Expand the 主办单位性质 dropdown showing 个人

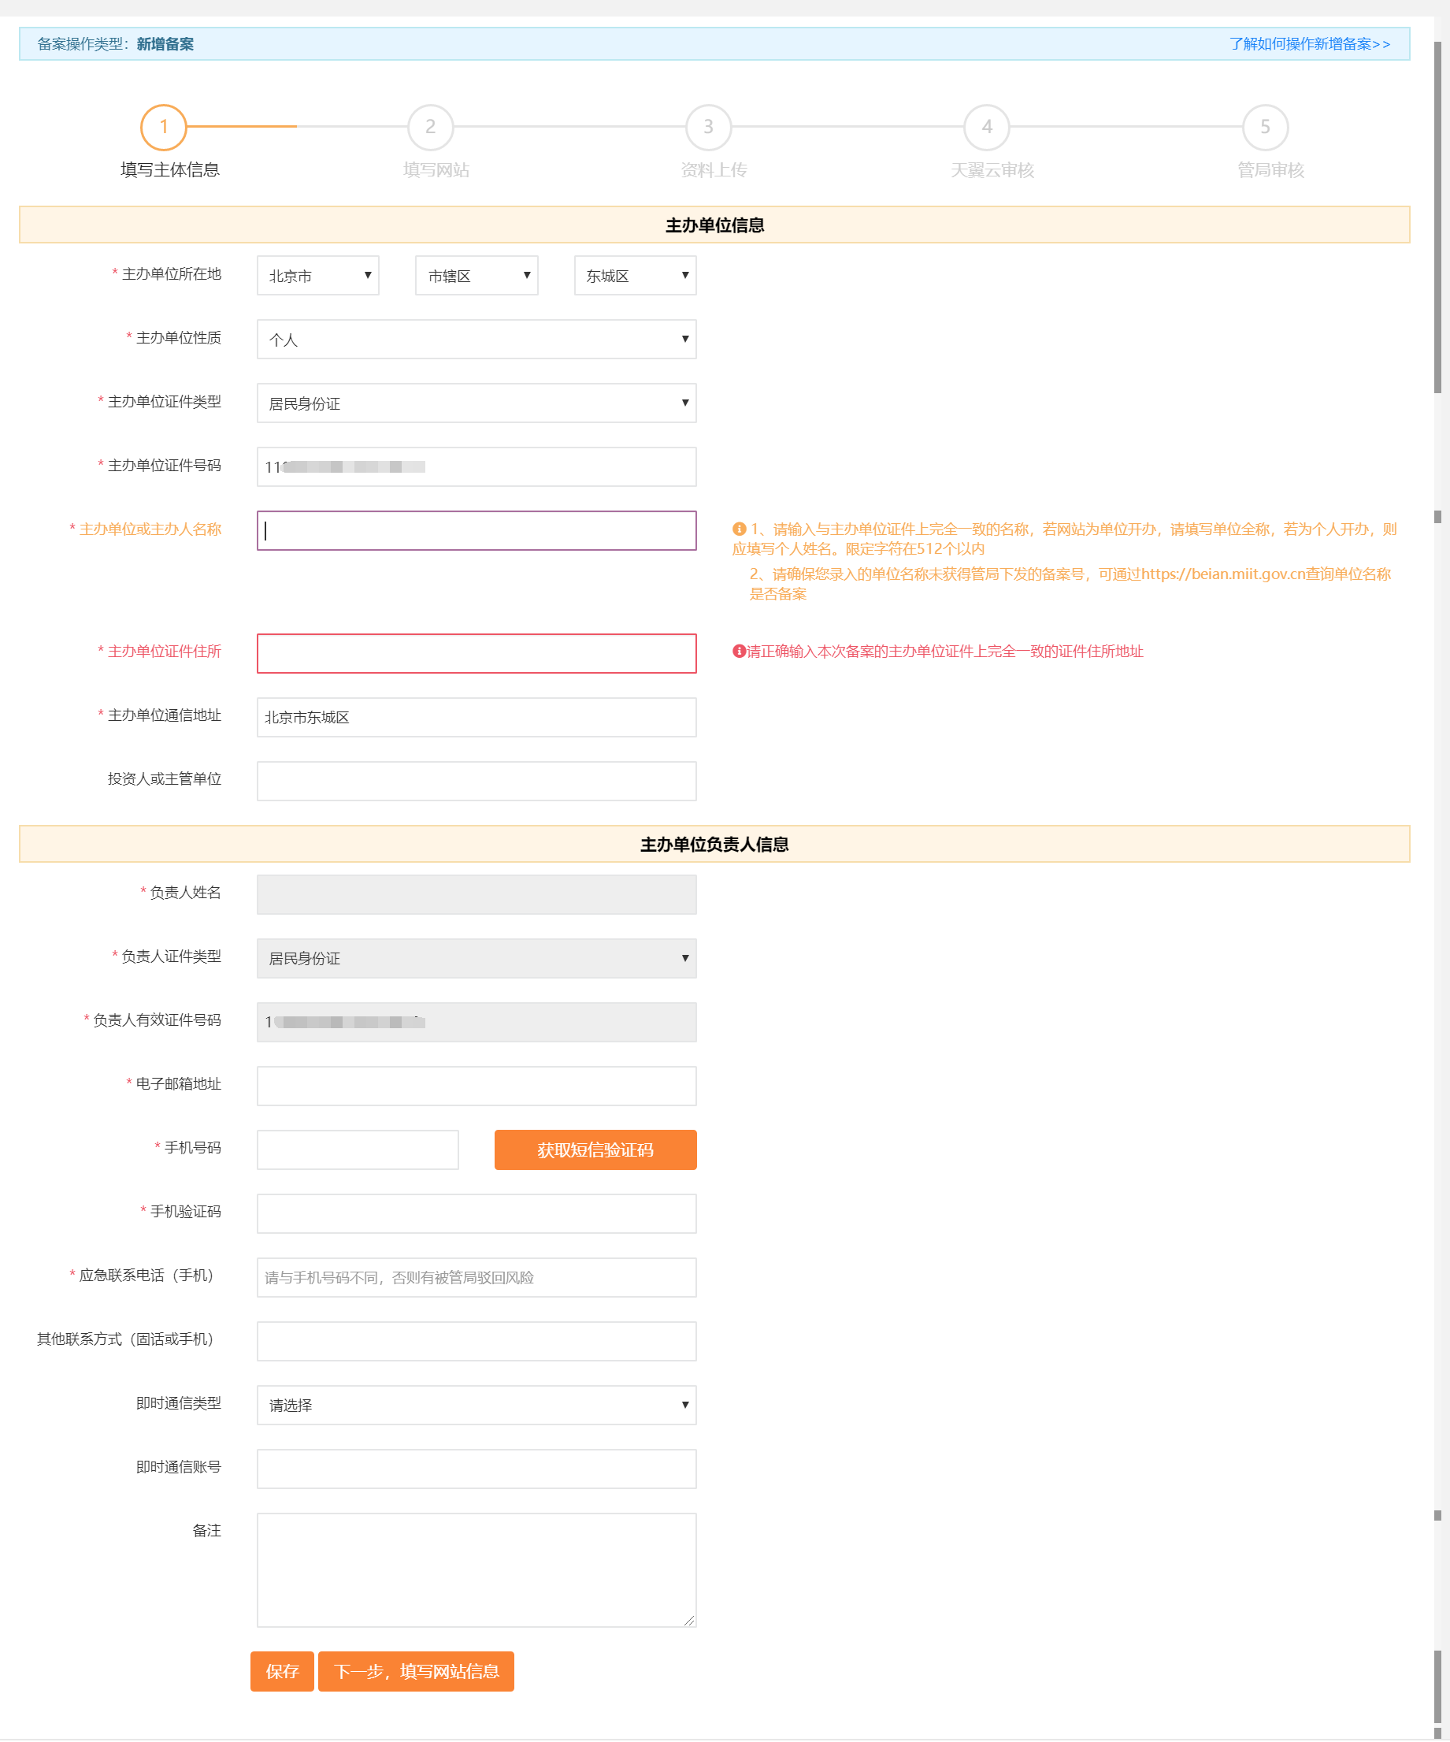pyautogui.click(x=477, y=340)
